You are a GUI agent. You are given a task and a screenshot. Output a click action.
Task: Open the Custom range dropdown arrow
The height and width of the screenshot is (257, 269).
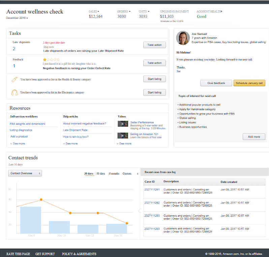click(138, 174)
